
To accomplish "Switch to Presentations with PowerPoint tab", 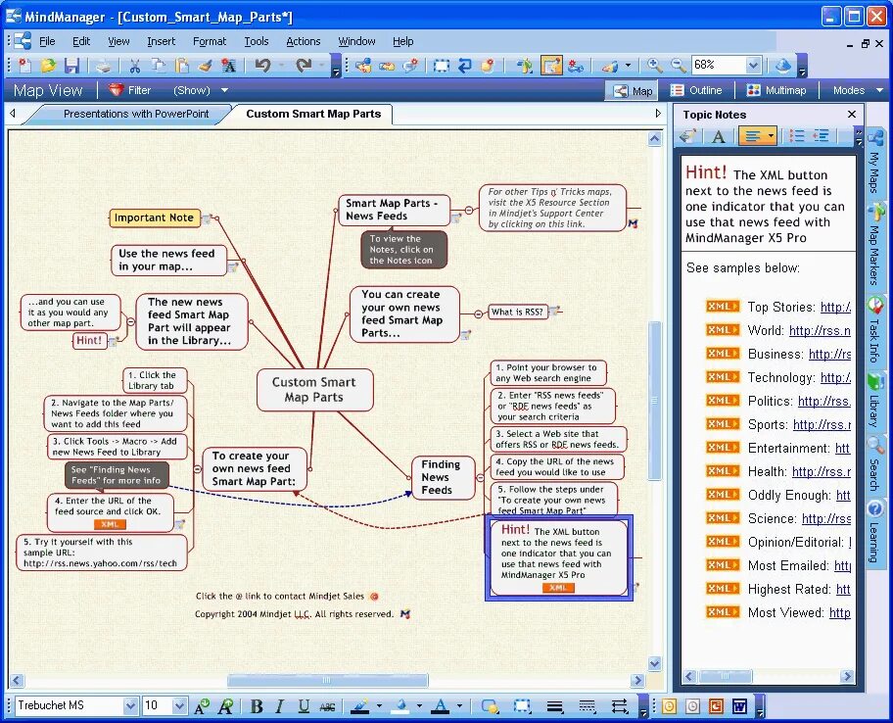I will 136,114.
